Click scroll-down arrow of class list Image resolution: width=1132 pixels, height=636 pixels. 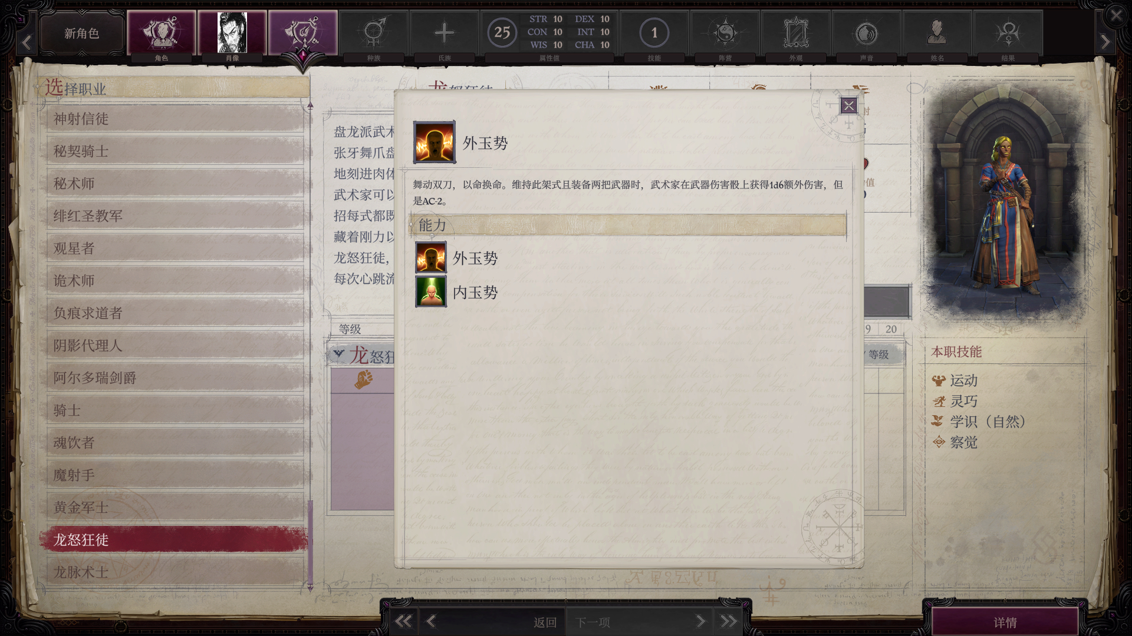[x=310, y=588]
